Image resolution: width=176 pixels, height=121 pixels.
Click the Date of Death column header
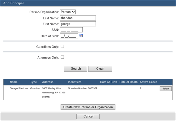129,82
